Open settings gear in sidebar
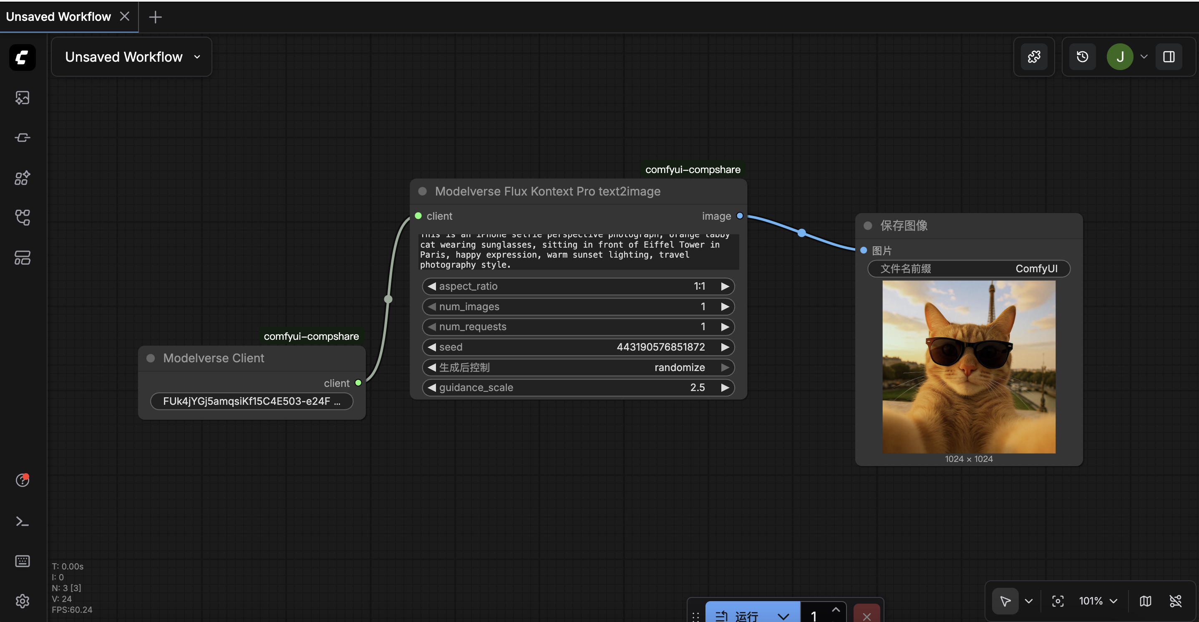The height and width of the screenshot is (622, 1199). pyautogui.click(x=23, y=601)
